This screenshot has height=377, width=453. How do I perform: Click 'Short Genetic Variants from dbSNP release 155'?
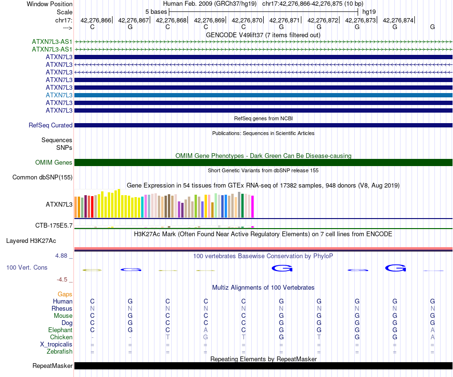[263, 170]
